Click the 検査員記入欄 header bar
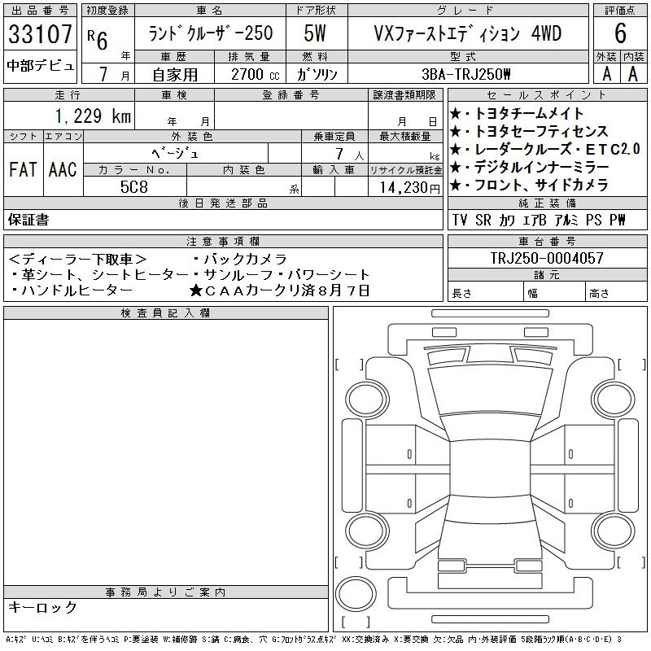The image size is (651, 651). click(166, 313)
